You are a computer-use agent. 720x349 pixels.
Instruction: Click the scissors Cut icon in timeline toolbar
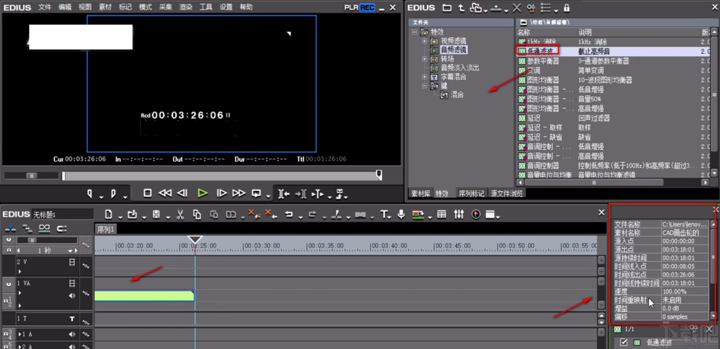[x=180, y=215]
